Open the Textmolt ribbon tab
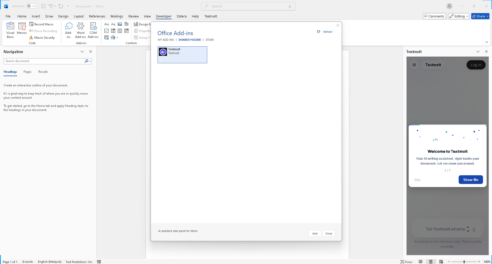This screenshot has height=264, width=492. click(211, 16)
